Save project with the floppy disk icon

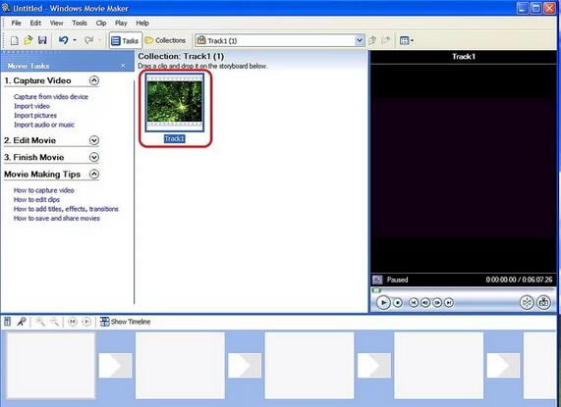(42, 40)
